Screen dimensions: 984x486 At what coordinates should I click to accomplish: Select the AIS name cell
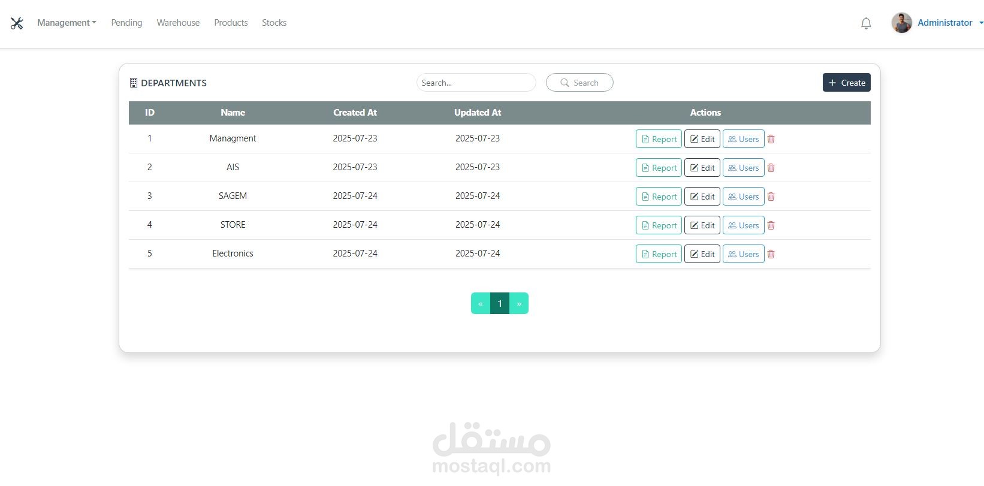(x=233, y=167)
